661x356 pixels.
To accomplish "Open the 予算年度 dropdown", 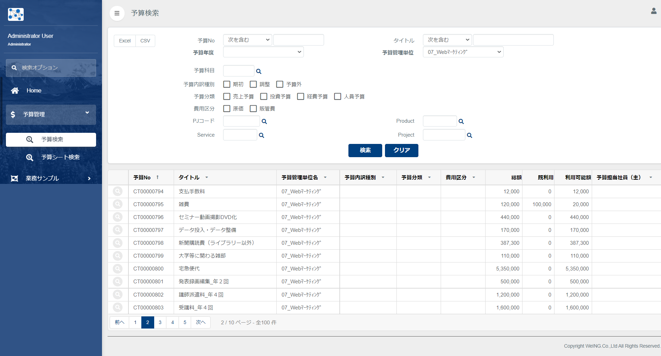I will [x=263, y=52].
